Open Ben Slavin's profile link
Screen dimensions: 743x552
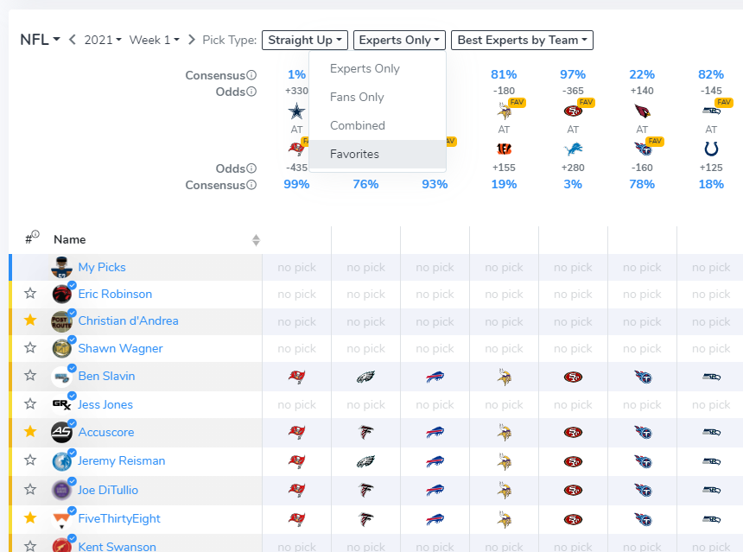tap(106, 376)
